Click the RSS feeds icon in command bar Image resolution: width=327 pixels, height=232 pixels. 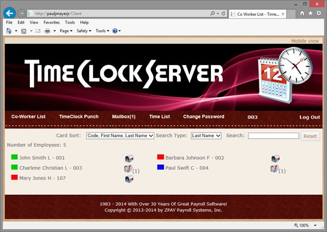[24, 31]
